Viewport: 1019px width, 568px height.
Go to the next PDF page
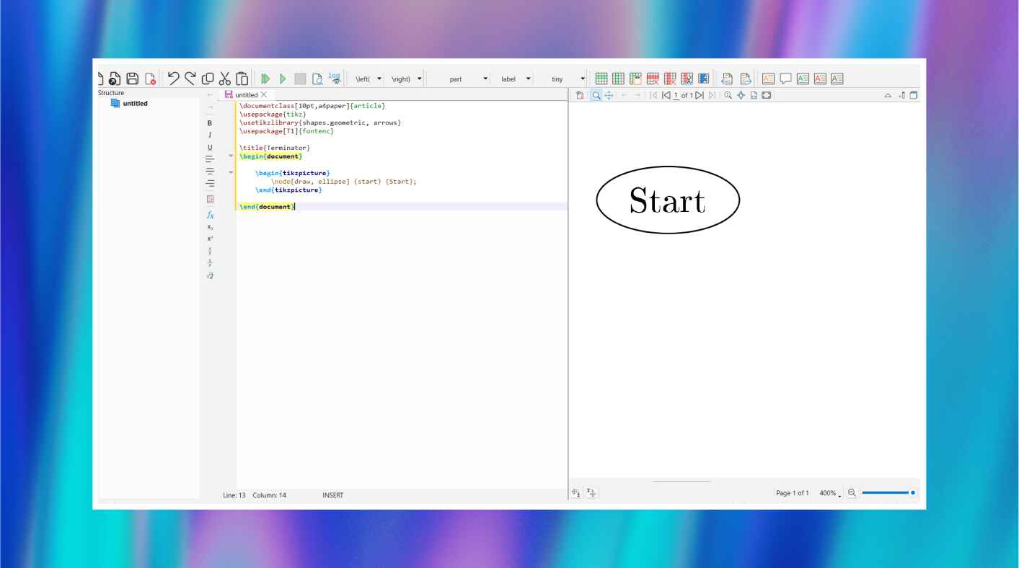click(x=700, y=95)
